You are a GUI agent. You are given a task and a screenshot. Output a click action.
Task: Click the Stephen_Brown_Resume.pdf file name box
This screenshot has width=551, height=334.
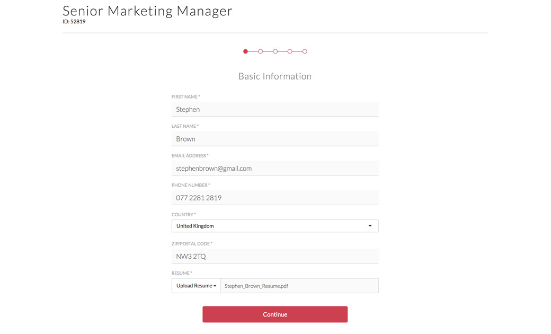tap(299, 286)
